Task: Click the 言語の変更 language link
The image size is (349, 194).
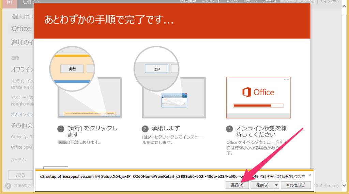Action: pos(22,186)
